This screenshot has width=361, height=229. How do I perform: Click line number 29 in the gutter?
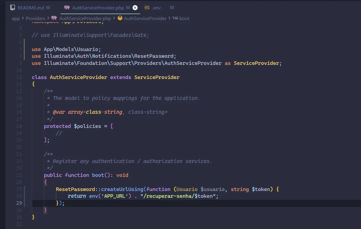pyautogui.click(x=19, y=203)
